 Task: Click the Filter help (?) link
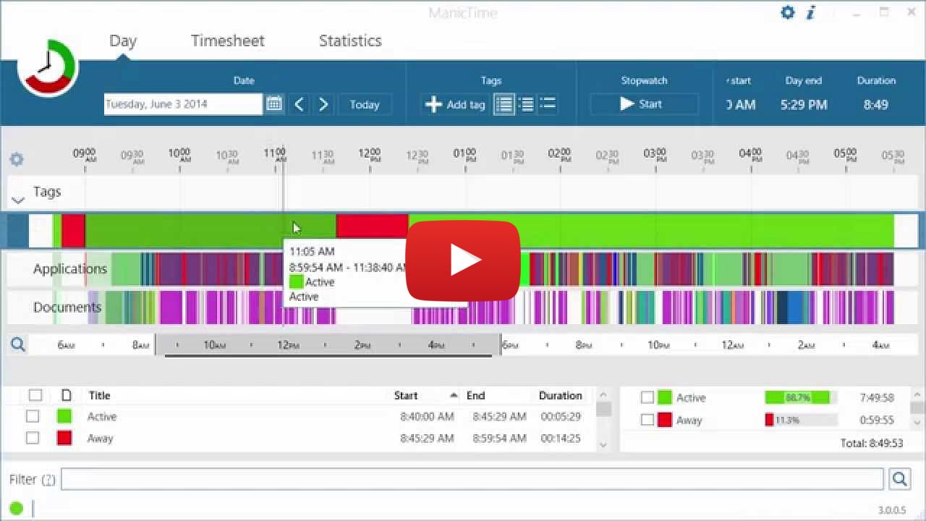point(48,479)
